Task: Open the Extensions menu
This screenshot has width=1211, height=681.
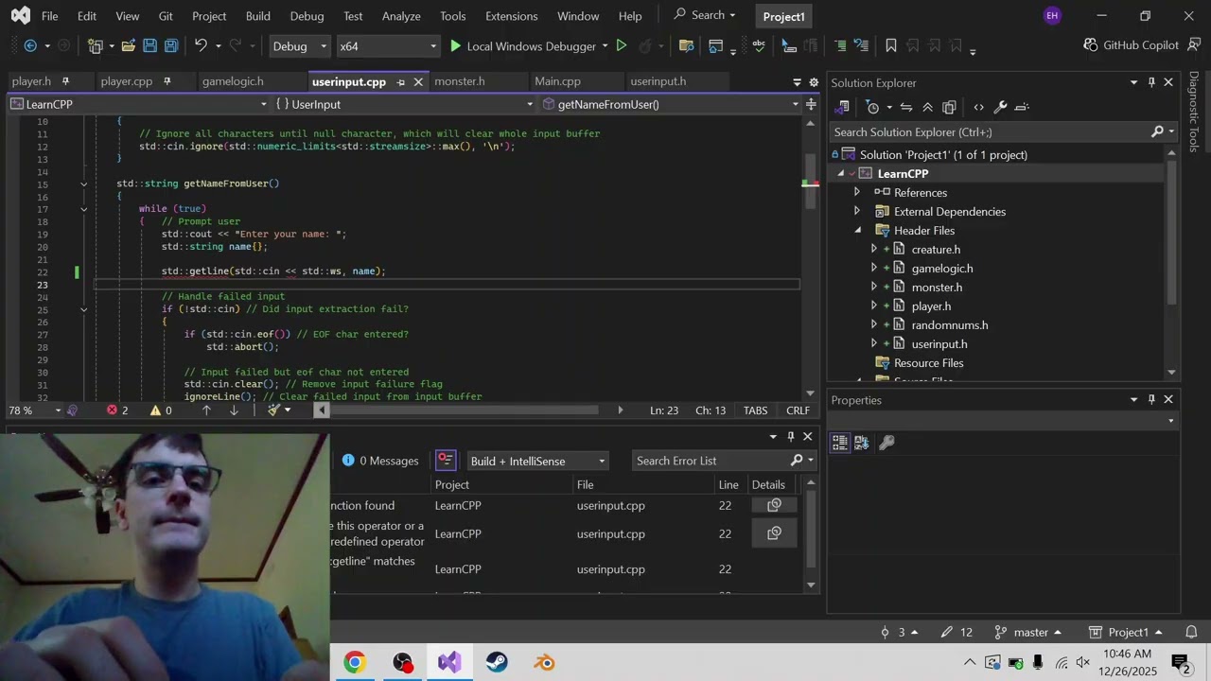Action: tap(511, 16)
